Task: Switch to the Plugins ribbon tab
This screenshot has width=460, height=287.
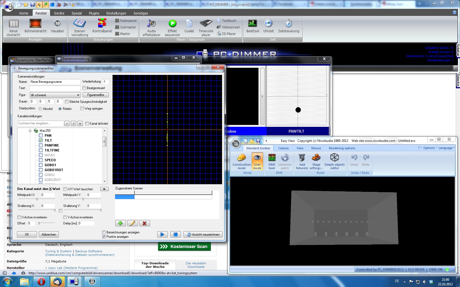Action: tap(94, 13)
